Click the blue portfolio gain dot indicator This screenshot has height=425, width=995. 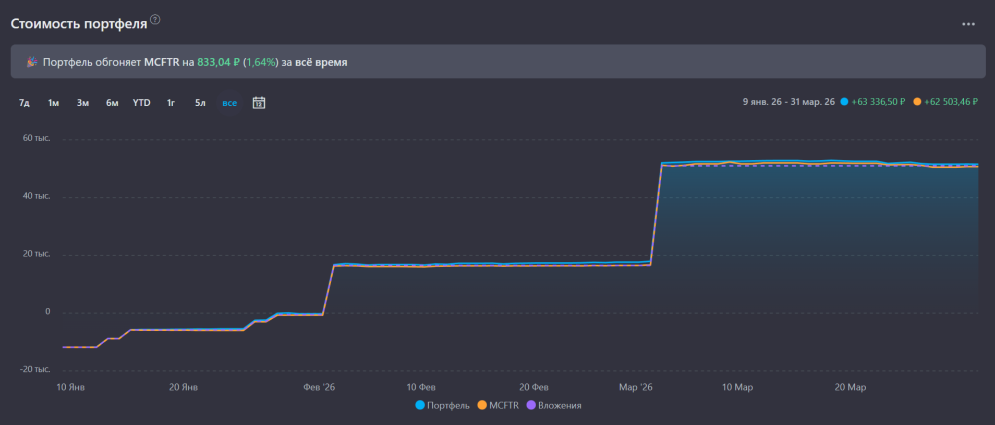(x=844, y=102)
